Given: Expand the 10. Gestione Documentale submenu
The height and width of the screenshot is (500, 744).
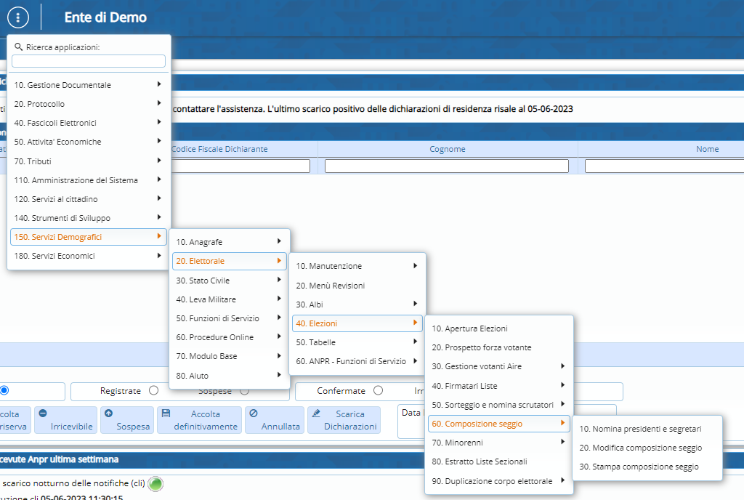Looking at the screenshot, I should [89, 85].
